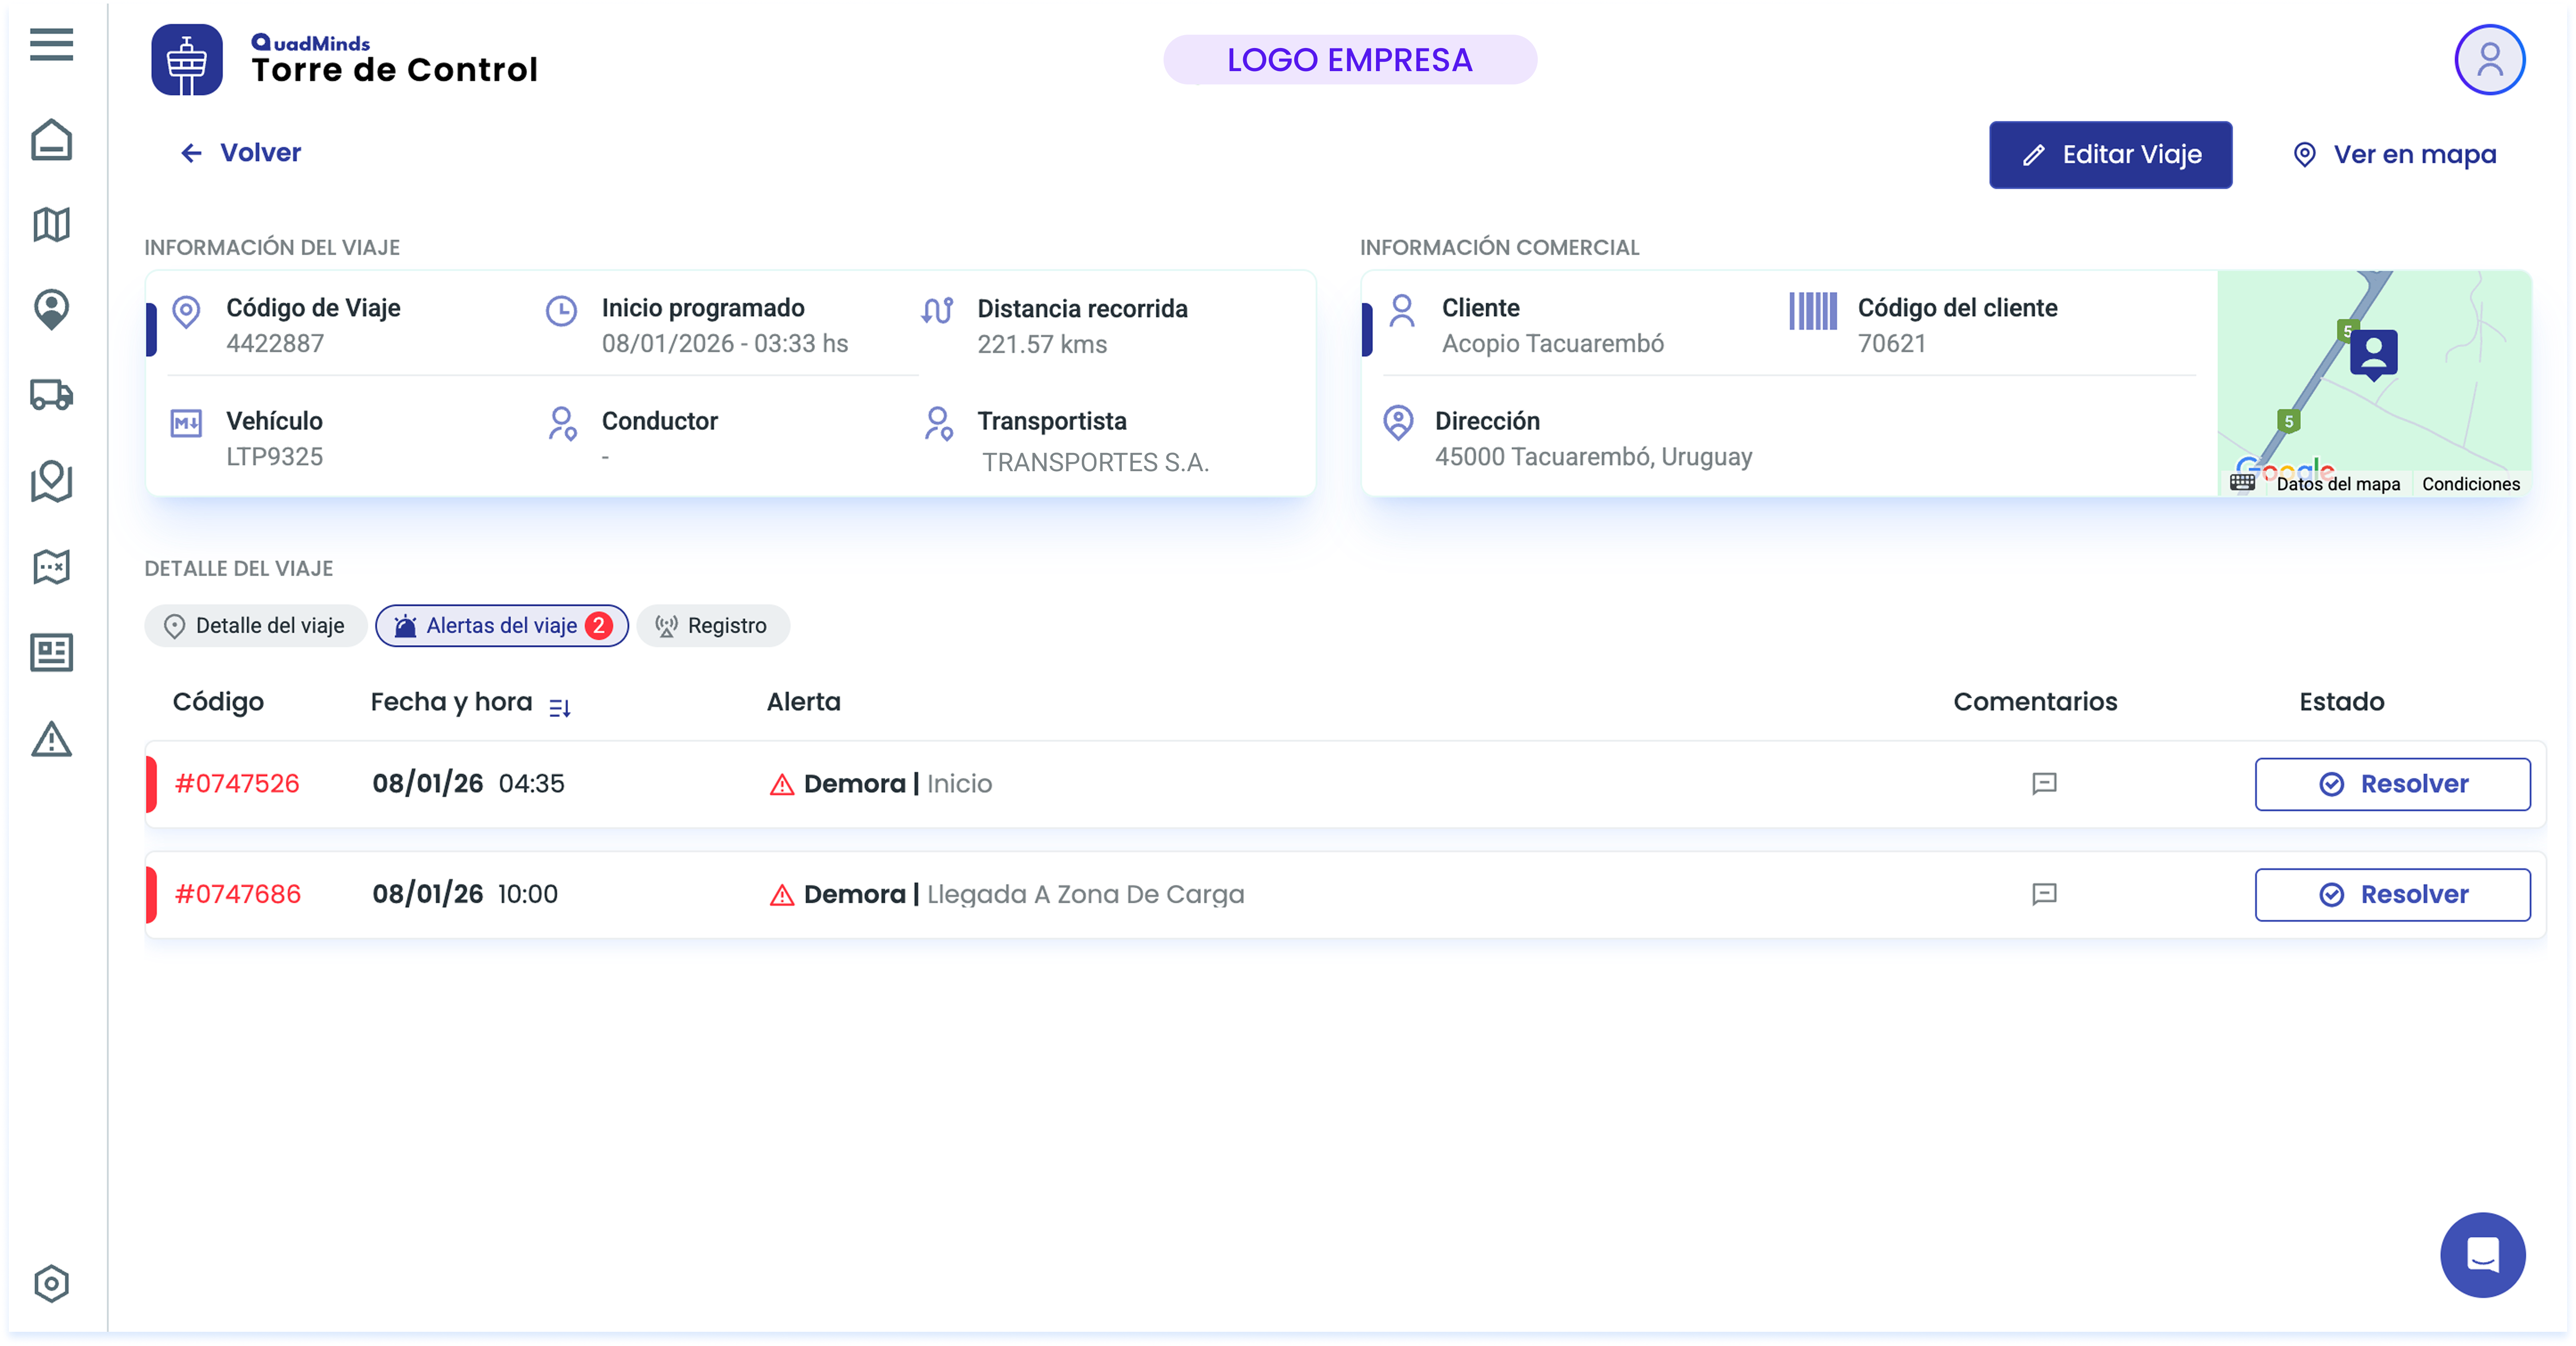Open comments for alert #0747526

tap(2044, 783)
